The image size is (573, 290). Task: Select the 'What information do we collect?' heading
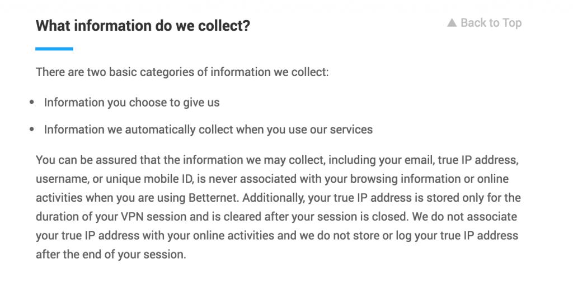[x=143, y=26]
